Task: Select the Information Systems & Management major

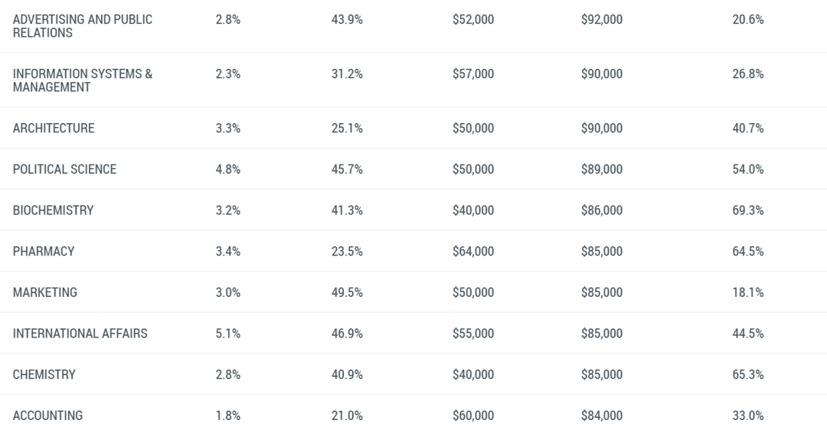Action: point(83,80)
